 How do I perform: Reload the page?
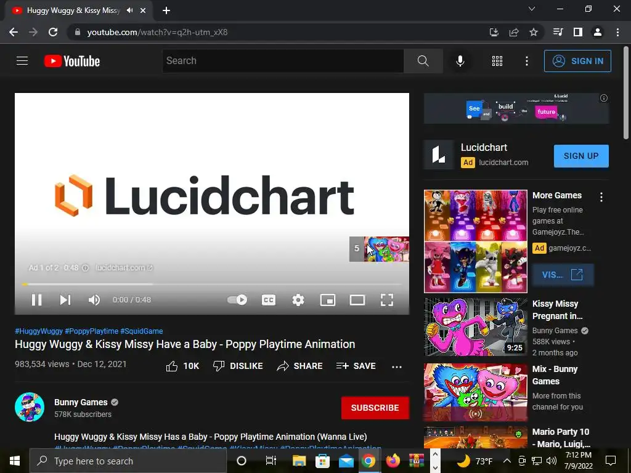[x=53, y=32]
